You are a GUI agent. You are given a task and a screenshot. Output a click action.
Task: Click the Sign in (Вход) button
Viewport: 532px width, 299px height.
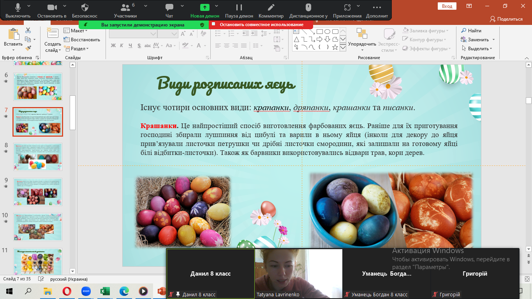(x=447, y=6)
